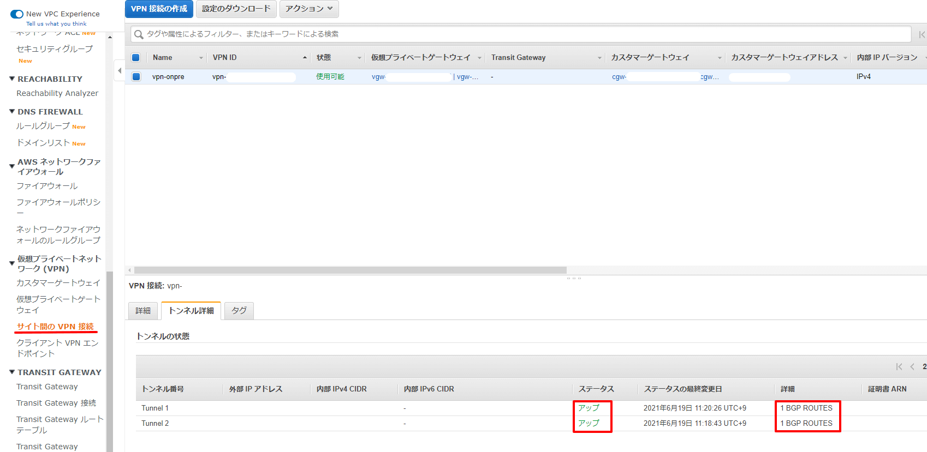Toggle the select-all checkbox in table header
This screenshot has height=452, width=927.
(x=136, y=58)
